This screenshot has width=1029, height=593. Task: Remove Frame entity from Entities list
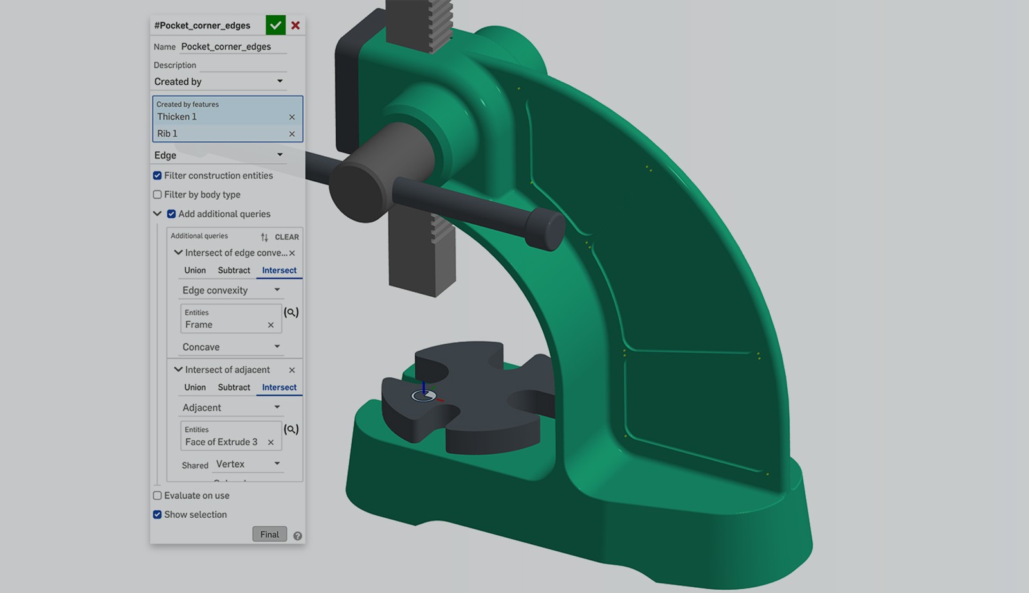tap(271, 325)
